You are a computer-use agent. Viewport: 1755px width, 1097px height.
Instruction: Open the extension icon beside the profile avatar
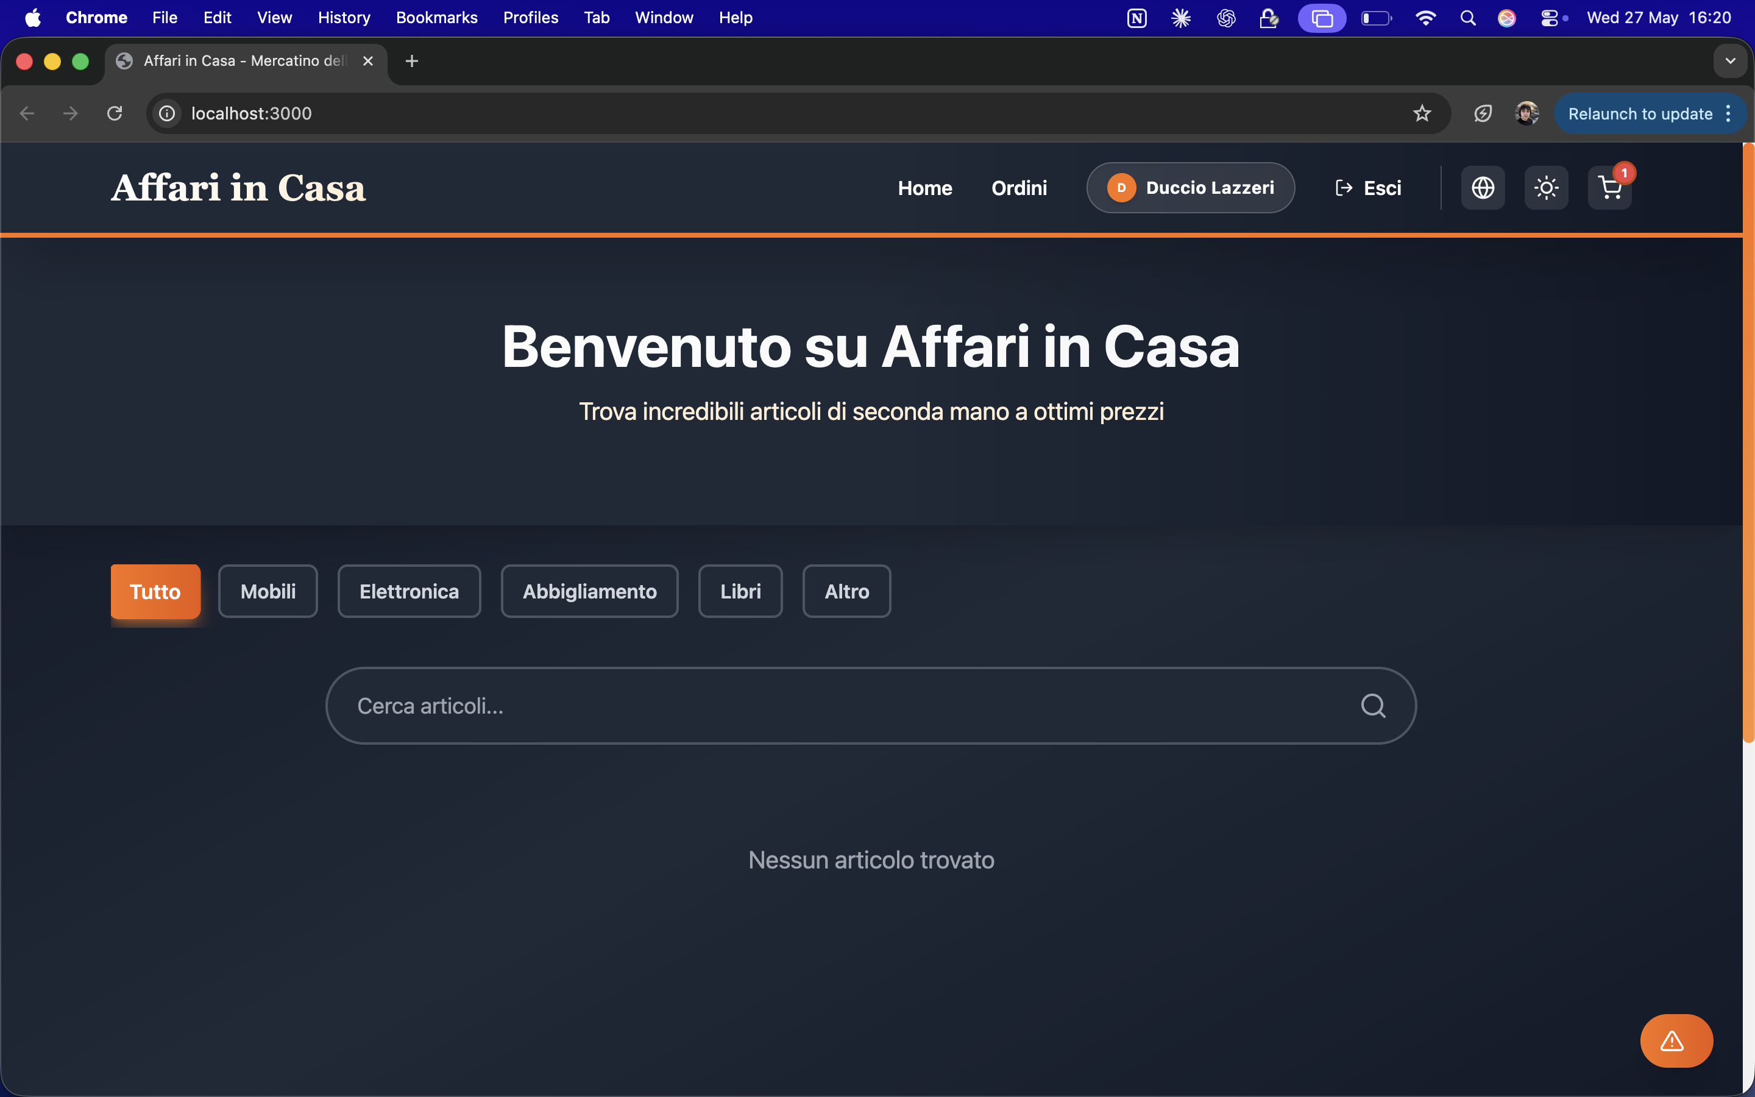coord(1483,113)
